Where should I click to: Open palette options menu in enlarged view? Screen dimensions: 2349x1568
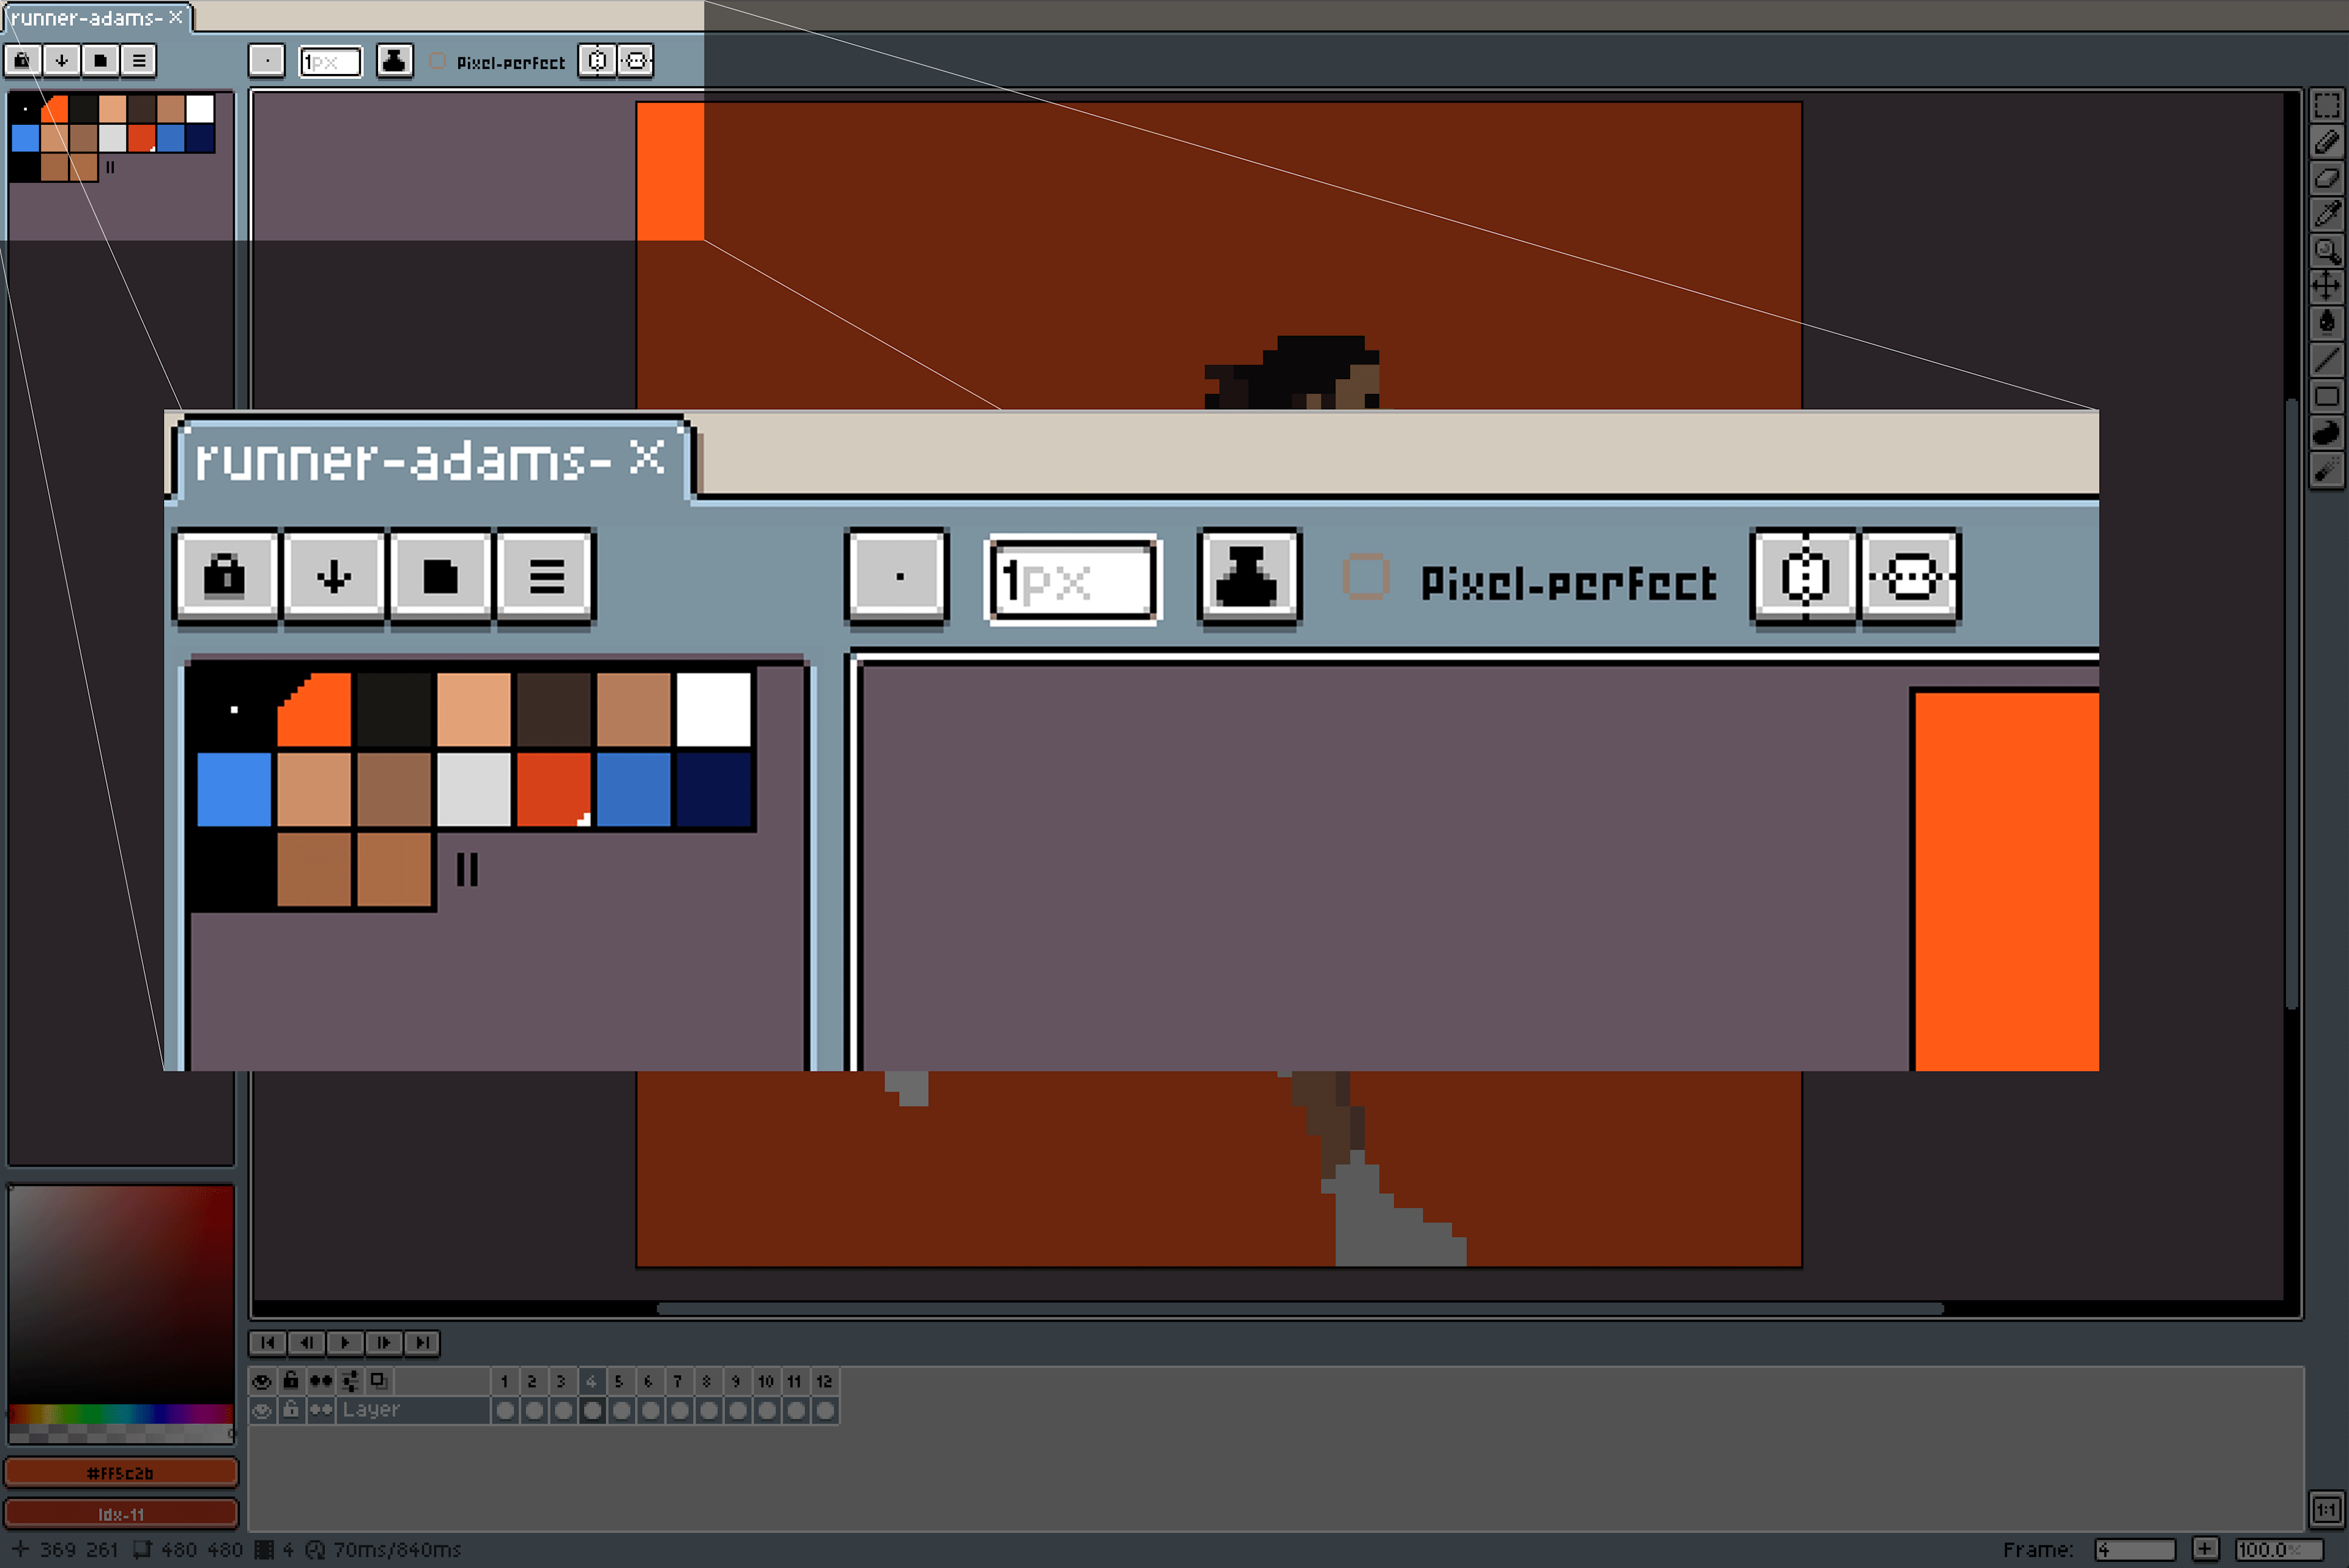pyautogui.click(x=546, y=577)
